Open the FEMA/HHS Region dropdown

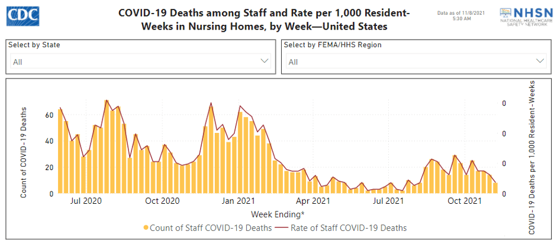click(414, 61)
